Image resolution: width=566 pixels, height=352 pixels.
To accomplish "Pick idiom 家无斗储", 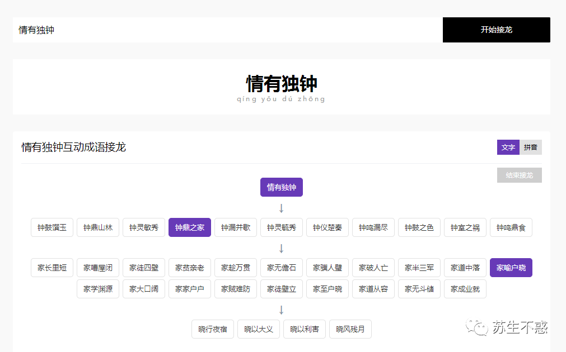I will [x=419, y=289].
